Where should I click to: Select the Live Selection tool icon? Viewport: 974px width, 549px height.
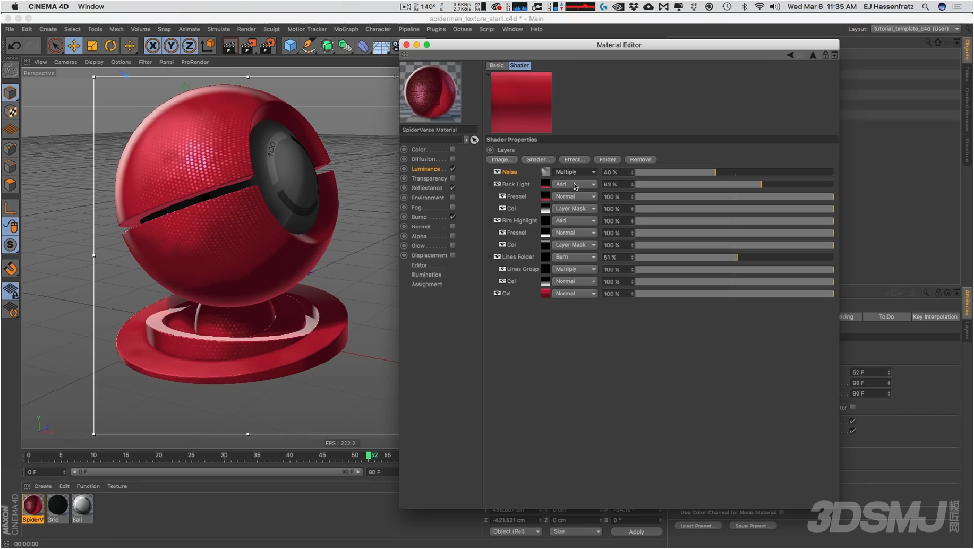coord(55,46)
